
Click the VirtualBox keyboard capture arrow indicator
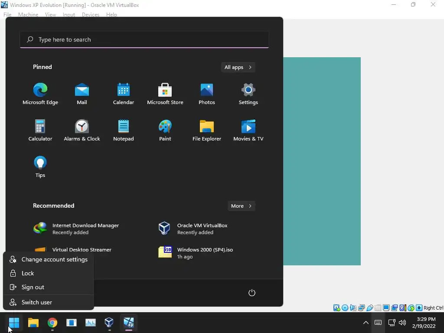pyautogui.click(x=419, y=308)
